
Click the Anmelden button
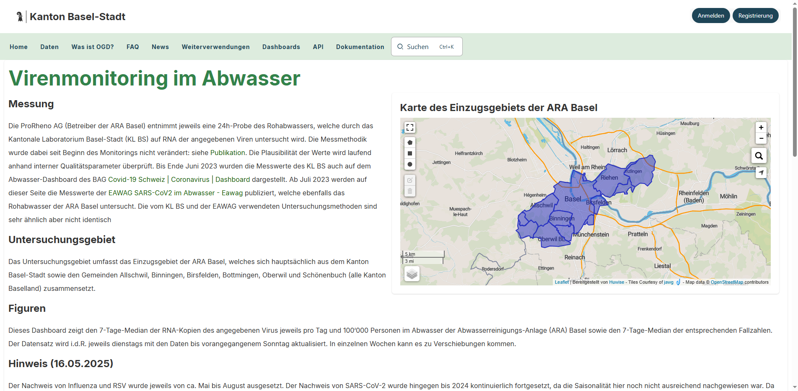coord(710,15)
